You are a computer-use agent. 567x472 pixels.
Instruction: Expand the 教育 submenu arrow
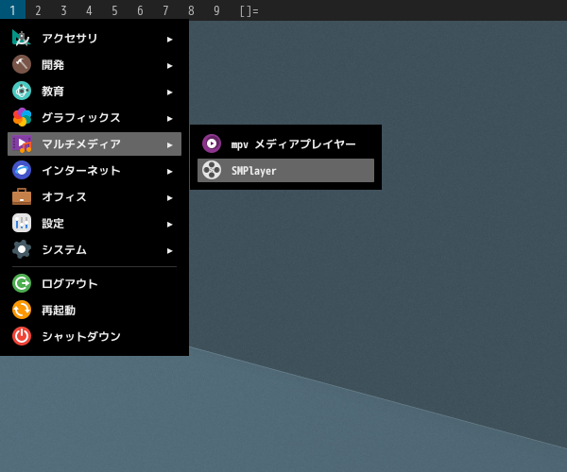pyautogui.click(x=169, y=93)
